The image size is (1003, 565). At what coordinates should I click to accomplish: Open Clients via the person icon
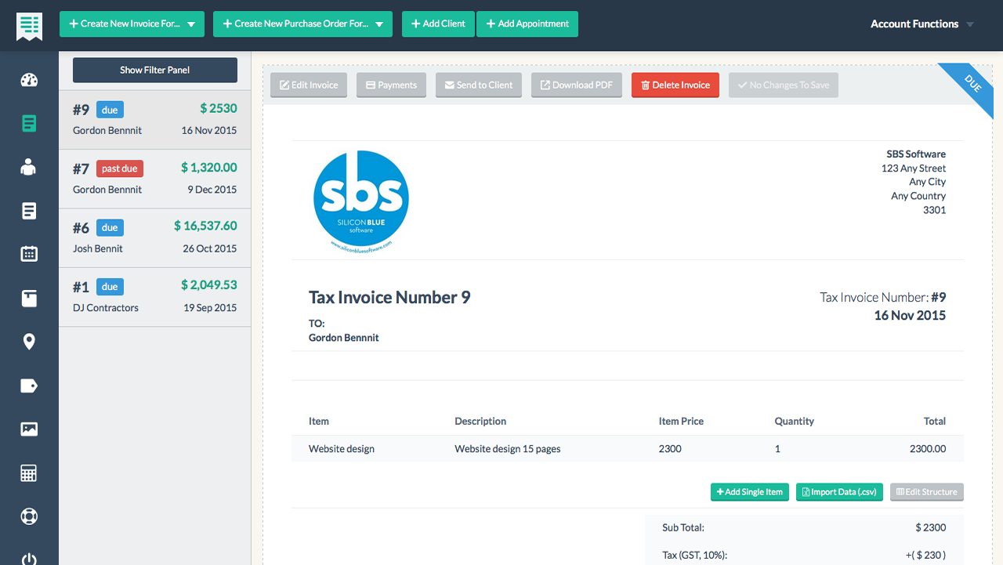(x=29, y=167)
